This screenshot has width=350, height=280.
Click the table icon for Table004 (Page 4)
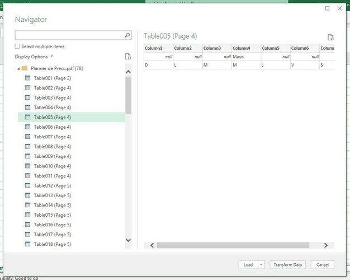pos(28,108)
